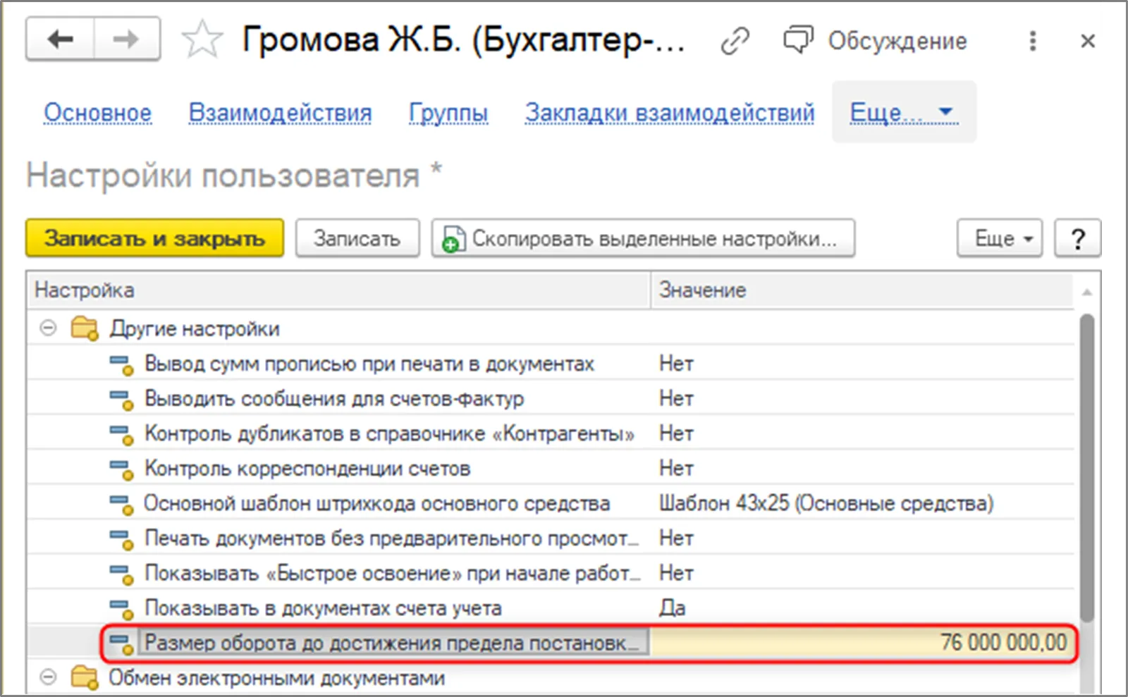Go back with the left arrow button
This screenshot has height=697, width=1128.
(61, 39)
